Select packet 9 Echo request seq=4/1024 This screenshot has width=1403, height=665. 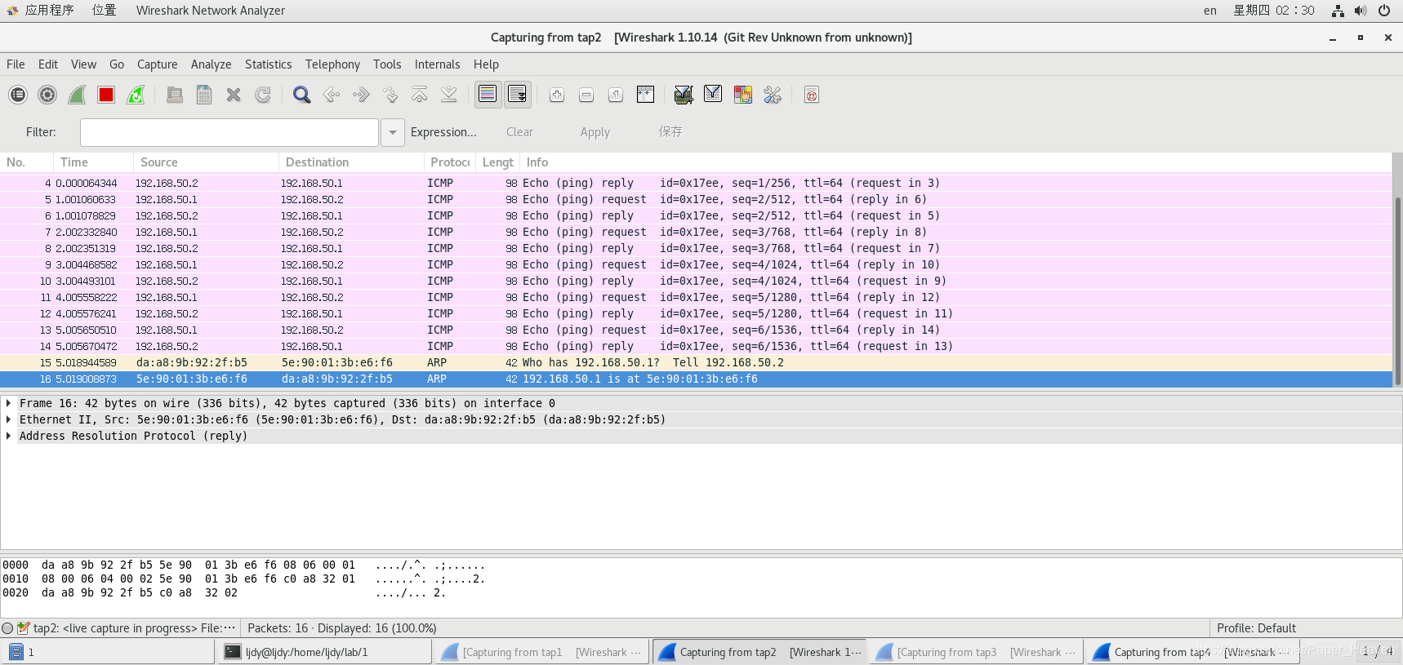tap(696, 264)
